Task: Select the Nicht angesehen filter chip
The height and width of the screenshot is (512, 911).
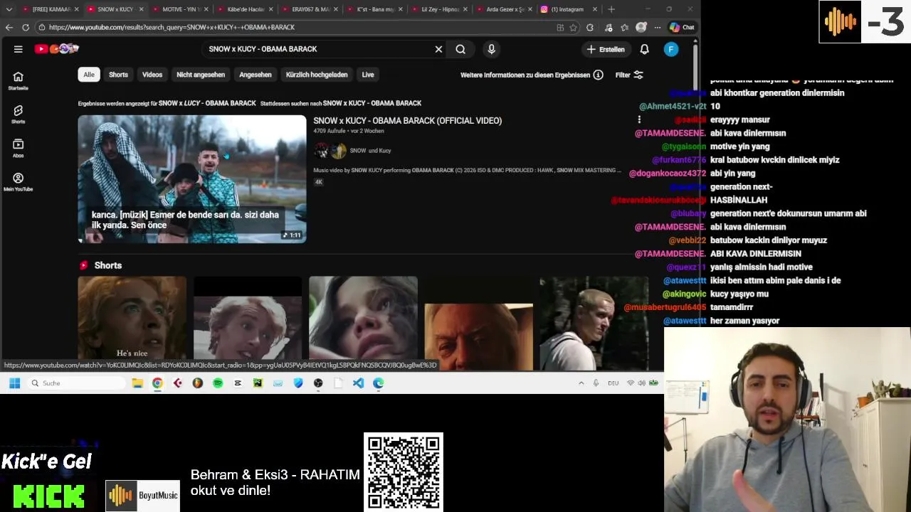Action: (201, 75)
